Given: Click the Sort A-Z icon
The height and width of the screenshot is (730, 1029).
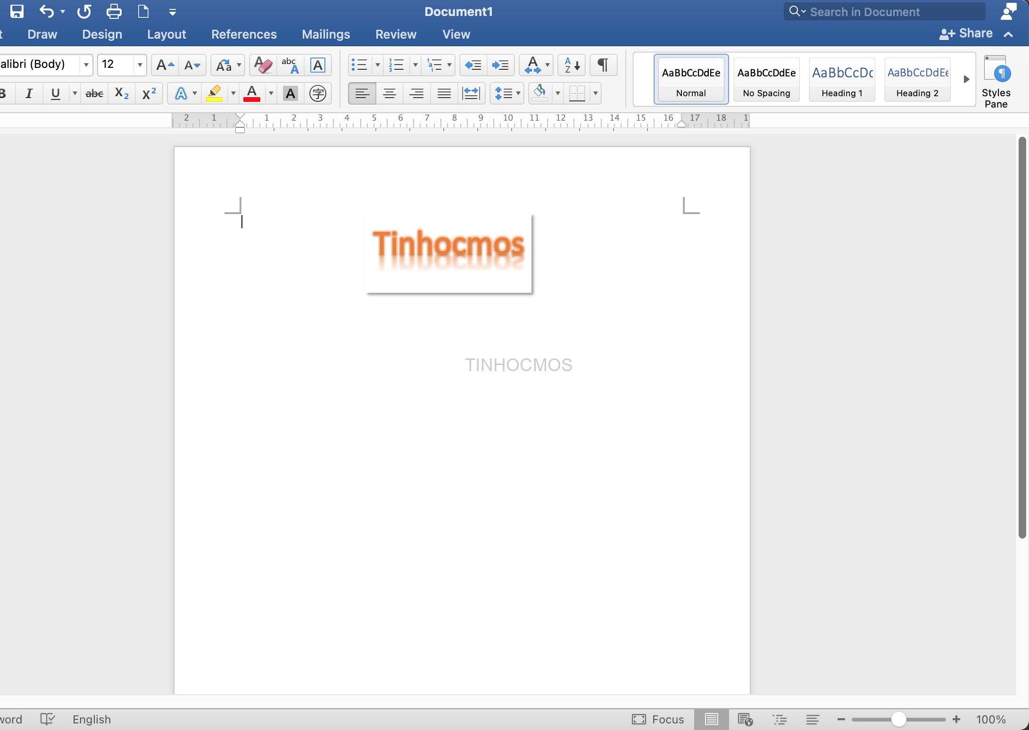Looking at the screenshot, I should pos(572,65).
